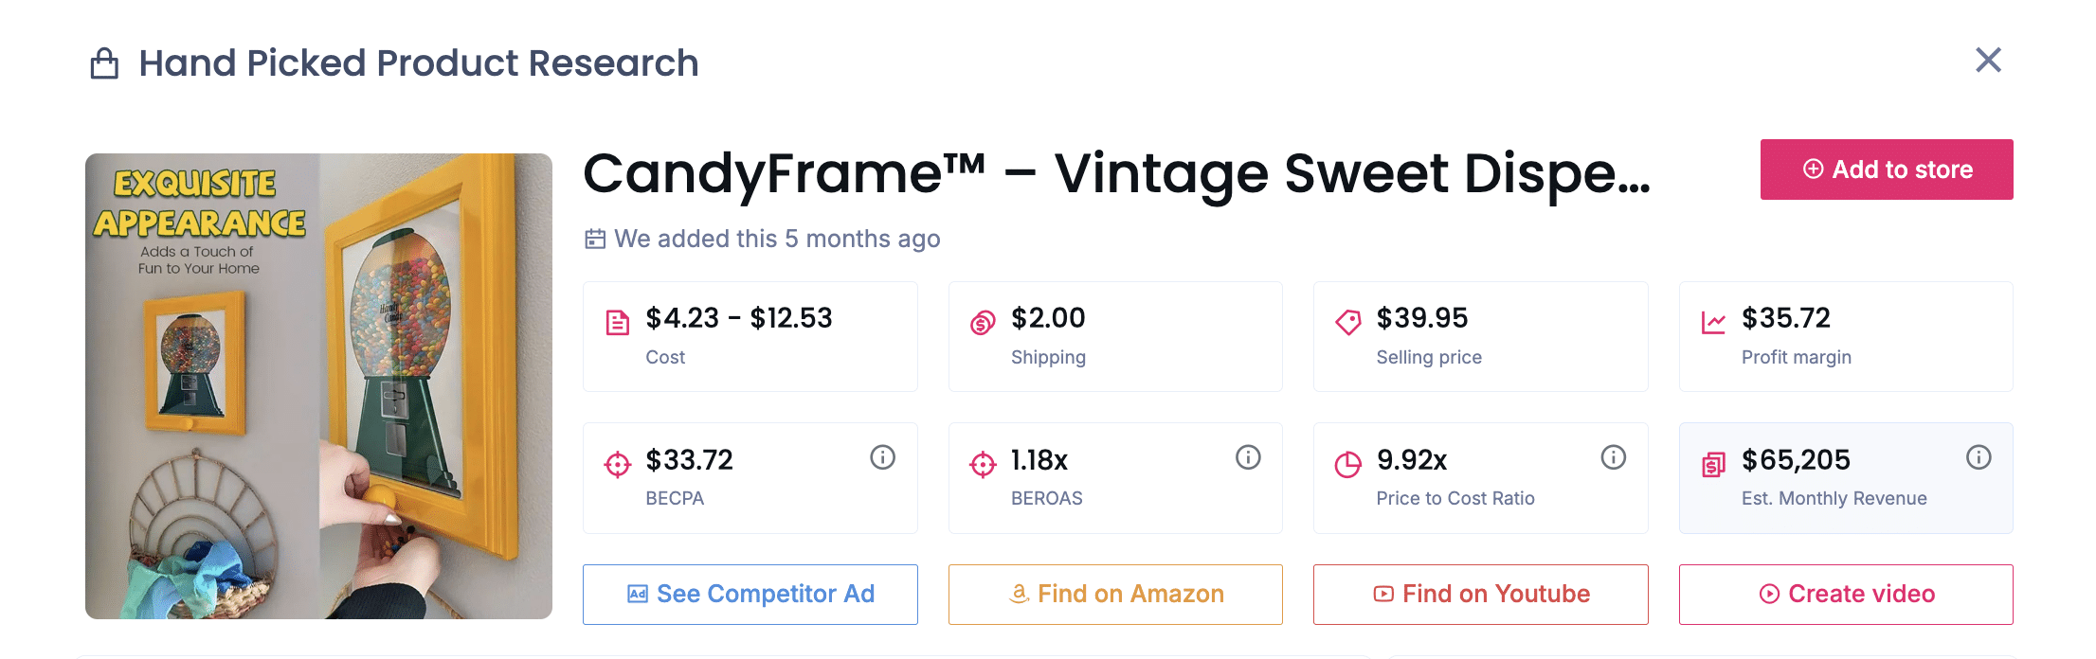Click the banknote icon beside Est. Monthly Revenue
This screenshot has height=659, width=2096.
(x=1713, y=463)
